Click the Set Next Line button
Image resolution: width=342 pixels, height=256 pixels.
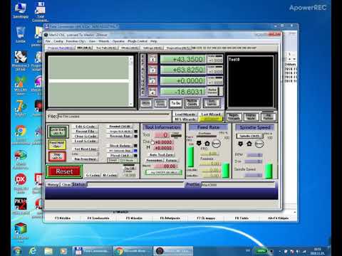85,149
